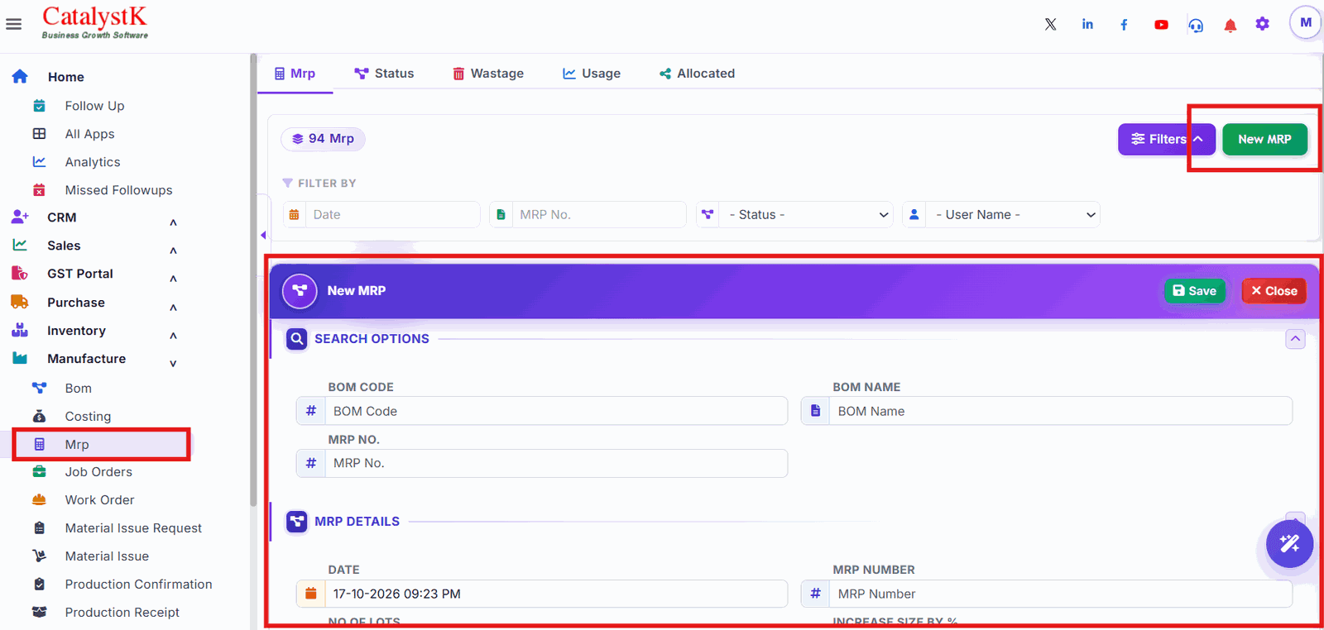Screen dimensions: 1324x630
Task: Switch to the Wastage tab
Action: coord(488,74)
